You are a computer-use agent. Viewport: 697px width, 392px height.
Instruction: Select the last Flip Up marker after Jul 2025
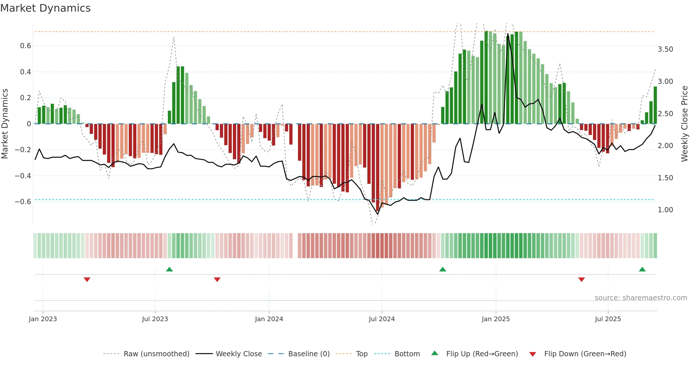coord(642,269)
